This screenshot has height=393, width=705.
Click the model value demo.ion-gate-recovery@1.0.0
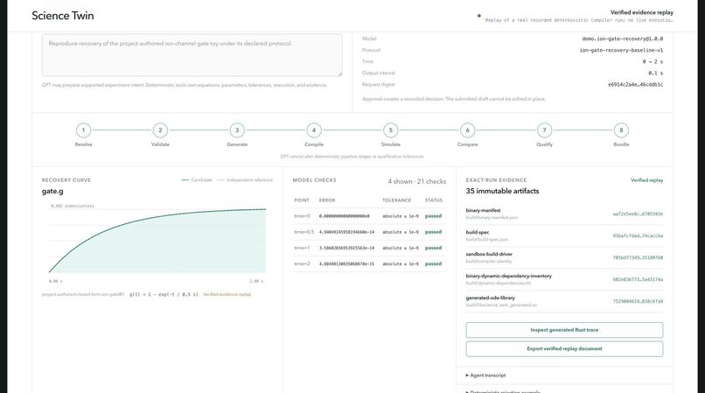click(622, 39)
